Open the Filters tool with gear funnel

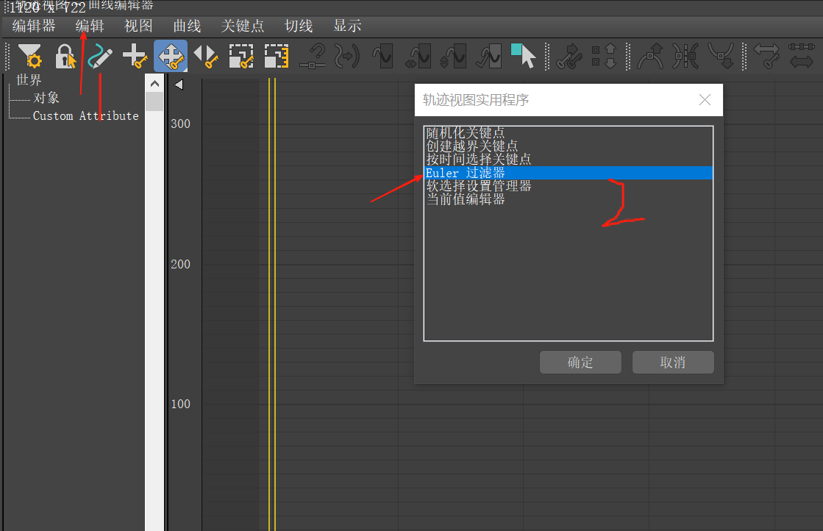click(x=30, y=56)
